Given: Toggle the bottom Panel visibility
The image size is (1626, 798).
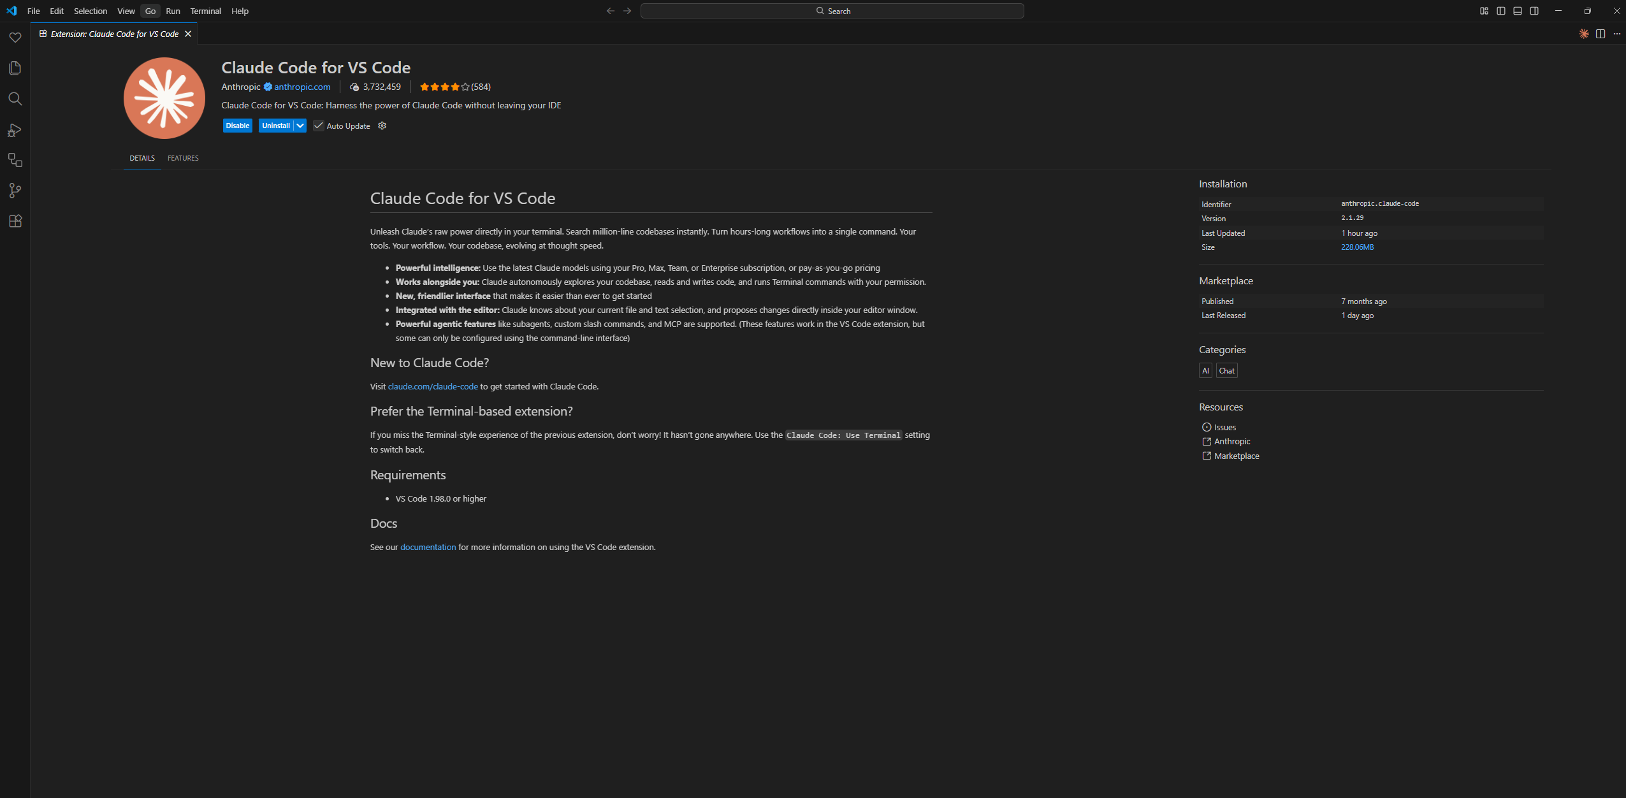Looking at the screenshot, I should 1518,10.
